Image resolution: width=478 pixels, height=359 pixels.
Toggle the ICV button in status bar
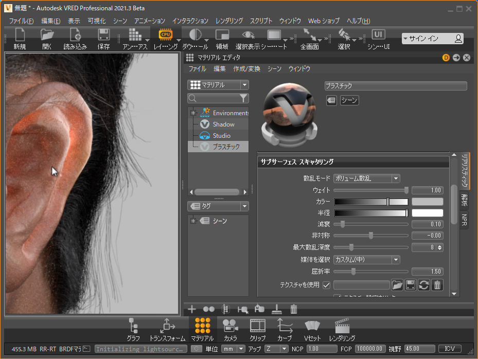click(x=449, y=349)
